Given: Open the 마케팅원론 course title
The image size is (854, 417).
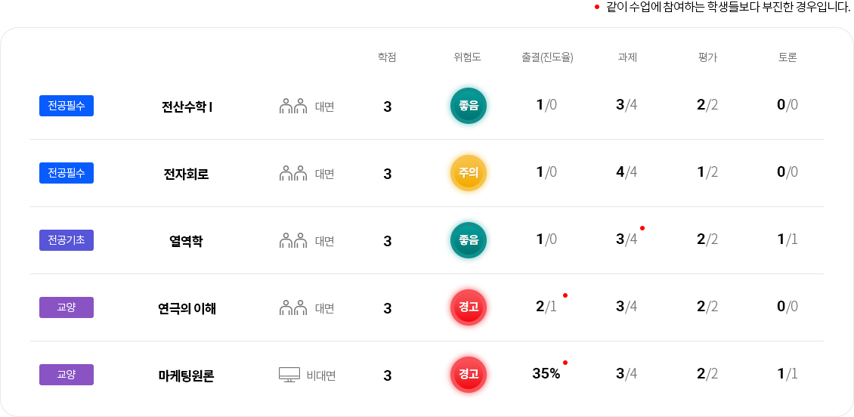Looking at the screenshot, I should coord(187,375).
